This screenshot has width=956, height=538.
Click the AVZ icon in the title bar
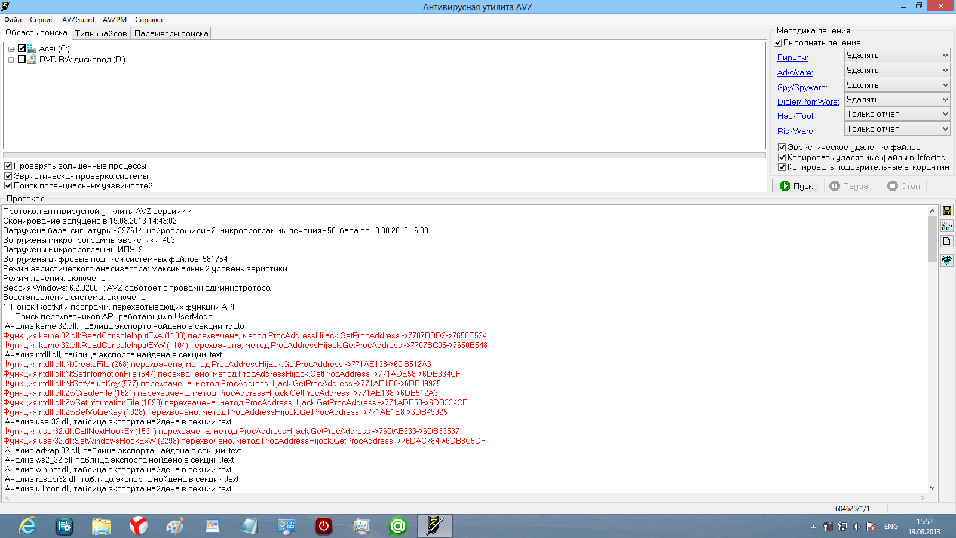click(6, 7)
